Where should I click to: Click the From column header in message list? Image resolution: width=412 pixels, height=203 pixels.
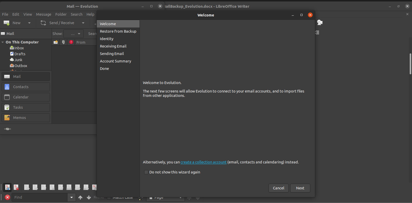(x=86, y=42)
